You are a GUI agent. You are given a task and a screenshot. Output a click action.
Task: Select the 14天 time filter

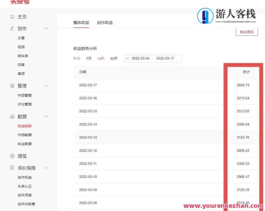pos(100,58)
